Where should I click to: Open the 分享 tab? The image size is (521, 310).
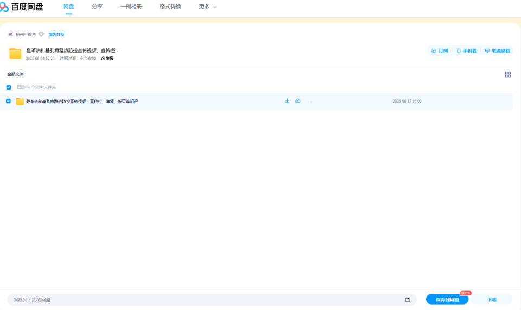(x=97, y=7)
